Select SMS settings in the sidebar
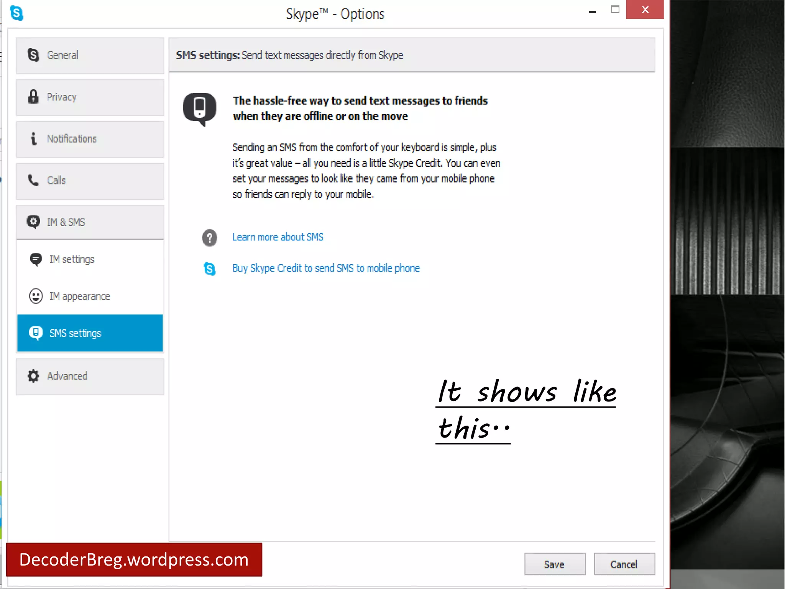 tap(90, 333)
